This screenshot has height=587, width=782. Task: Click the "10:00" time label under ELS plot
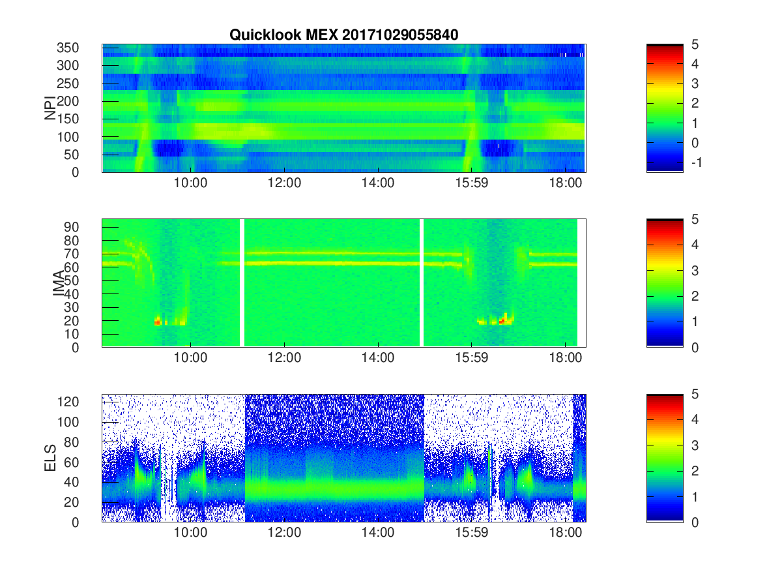(190, 534)
